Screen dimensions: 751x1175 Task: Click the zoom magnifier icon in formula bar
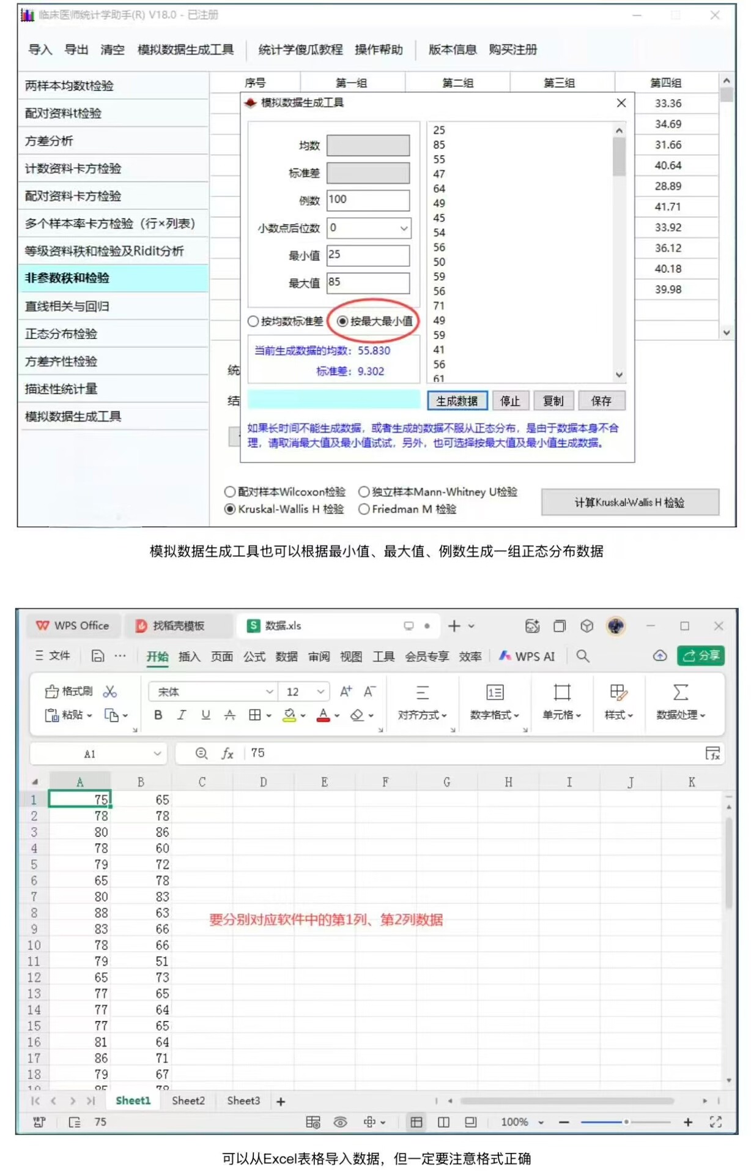click(201, 753)
